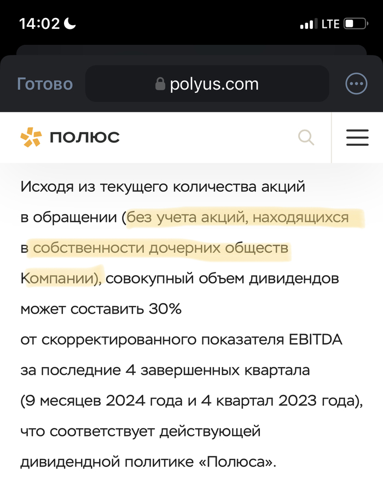Open the page options ellipsis button
Viewport: 383px width, 497px height.
(x=356, y=84)
